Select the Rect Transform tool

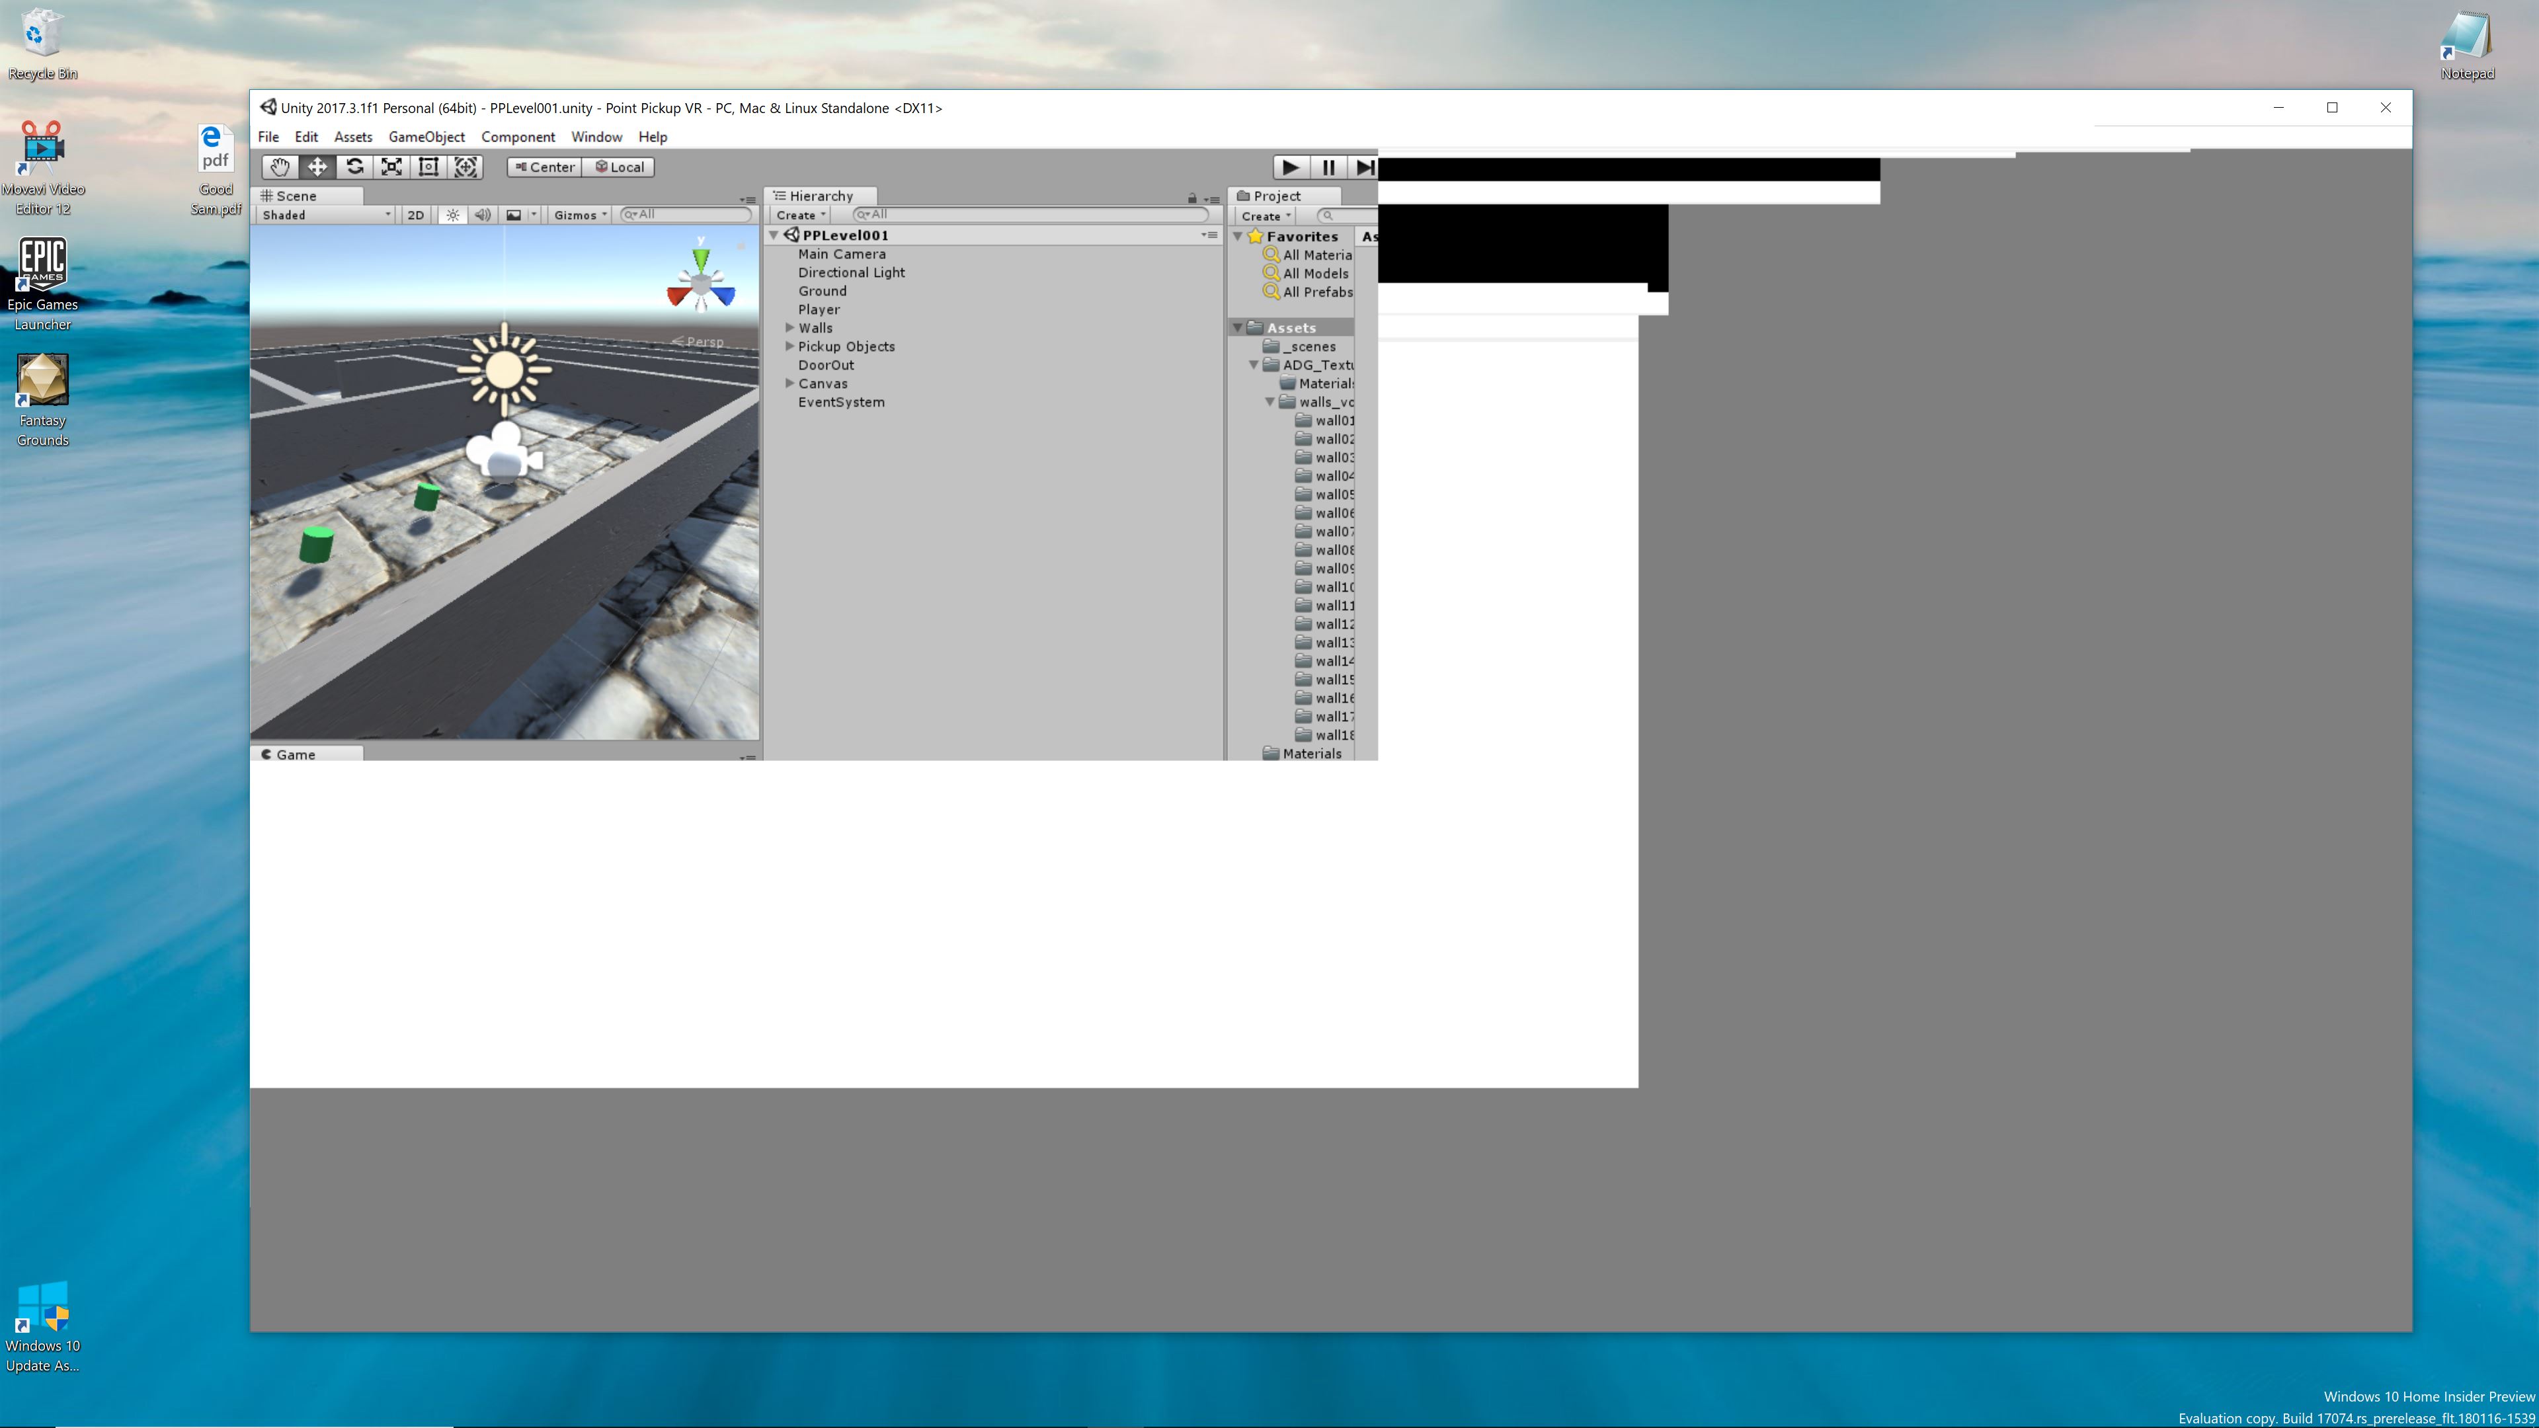click(428, 167)
